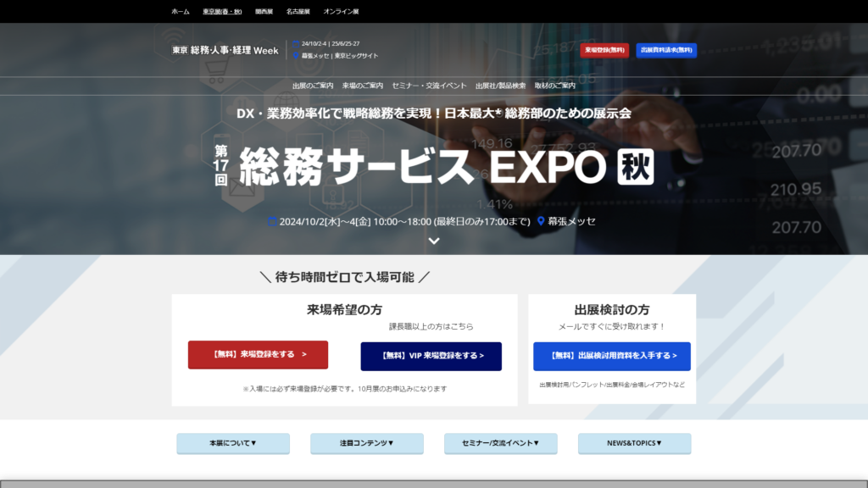Select 東京展(春・秋) in top navigation

[x=222, y=12]
